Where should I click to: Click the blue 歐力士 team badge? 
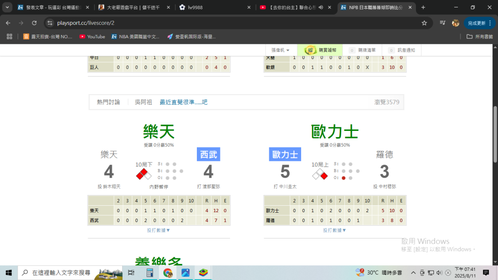tap(285, 154)
